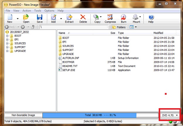Open the dropdown arrow beside Add
The height and width of the screenshot is (126, 183).
61,19
